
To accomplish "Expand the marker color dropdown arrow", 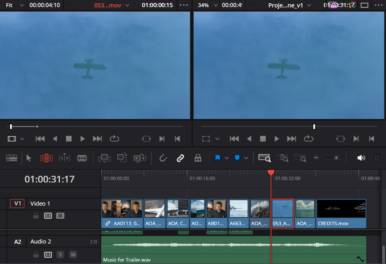I will coord(246,158).
